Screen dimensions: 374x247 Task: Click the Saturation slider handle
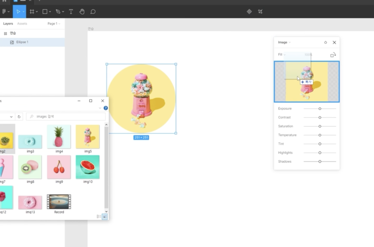320,126
